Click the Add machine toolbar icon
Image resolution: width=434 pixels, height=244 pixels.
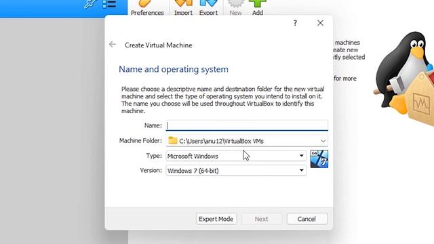pyautogui.click(x=258, y=7)
